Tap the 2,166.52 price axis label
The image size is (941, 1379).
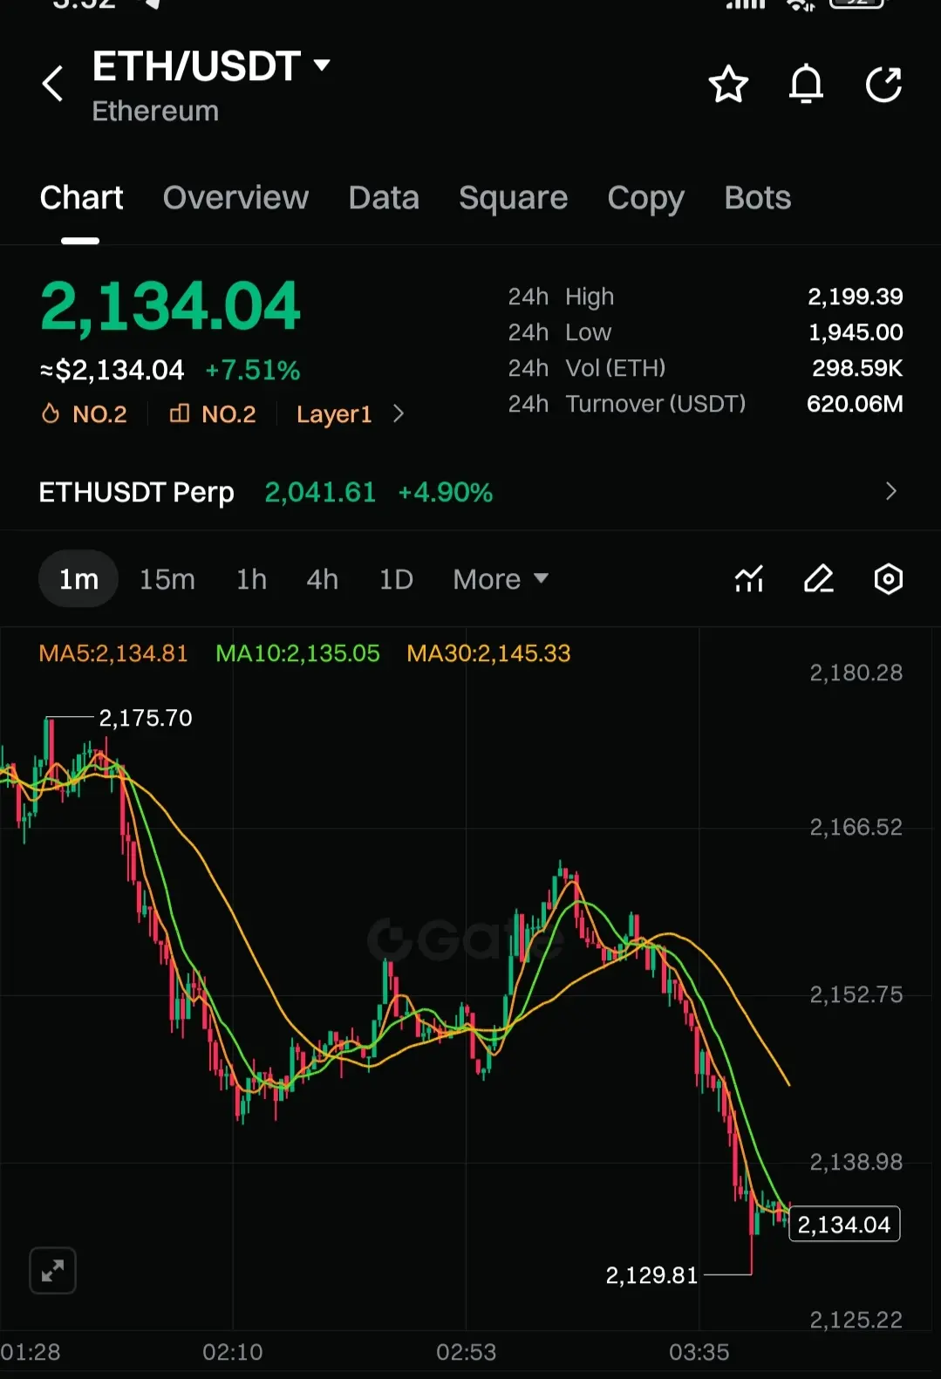coord(856,827)
